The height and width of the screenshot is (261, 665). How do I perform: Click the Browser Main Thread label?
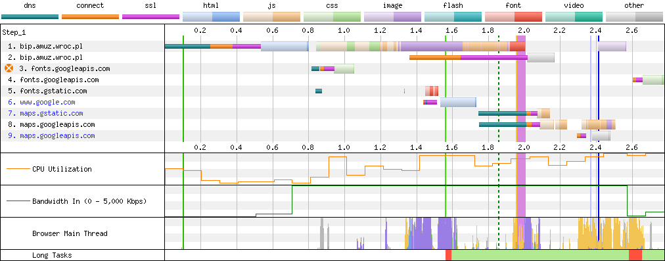click(x=70, y=233)
